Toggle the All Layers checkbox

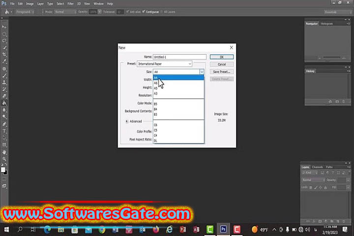click(161, 12)
